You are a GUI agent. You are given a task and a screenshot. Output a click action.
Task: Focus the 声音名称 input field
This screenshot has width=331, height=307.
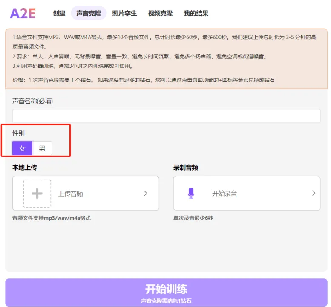pos(166,116)
